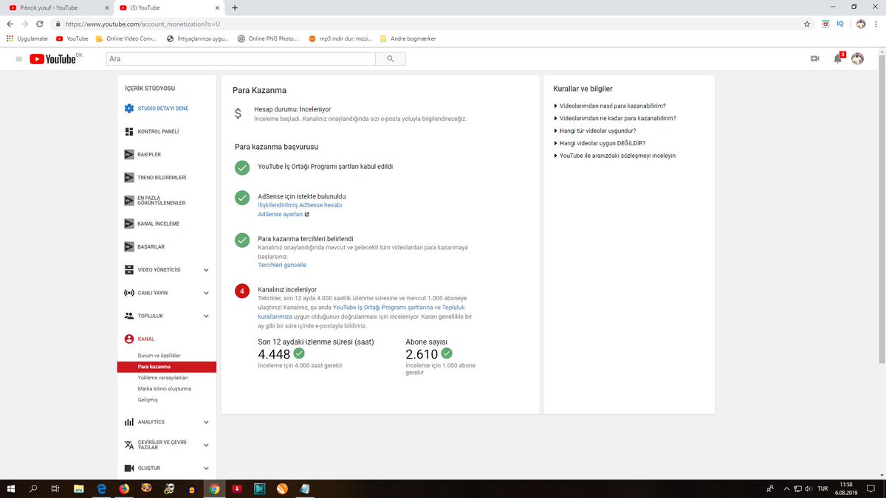Open the Andre bogmærker folder

point(408,38)
